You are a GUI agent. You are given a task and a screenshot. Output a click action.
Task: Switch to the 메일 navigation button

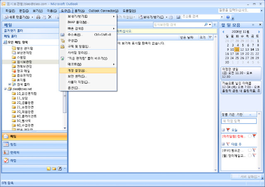coord(34,137)
